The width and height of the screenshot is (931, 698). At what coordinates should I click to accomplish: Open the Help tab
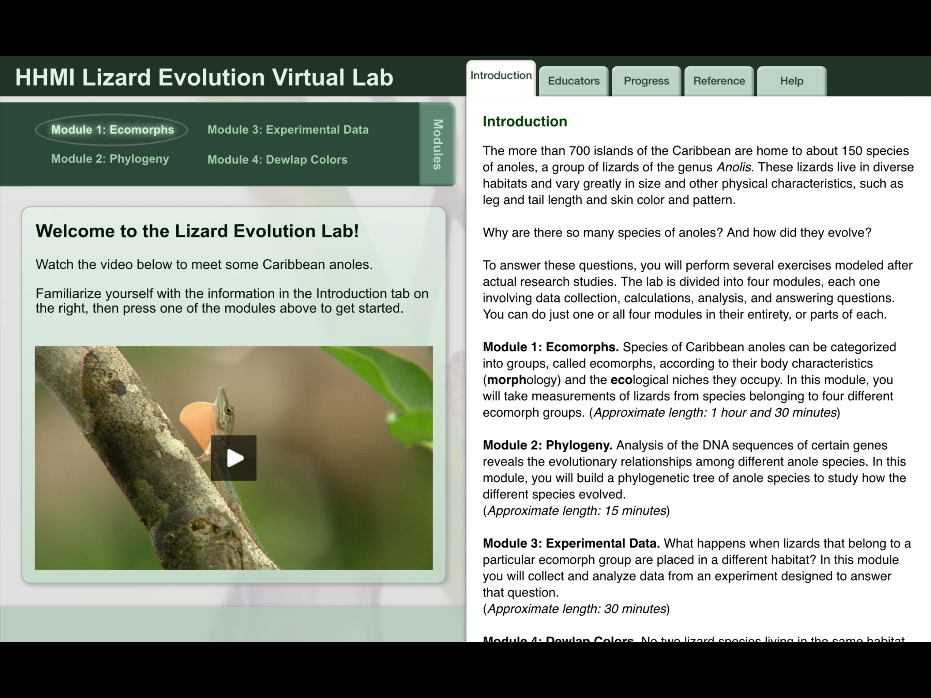791,81
